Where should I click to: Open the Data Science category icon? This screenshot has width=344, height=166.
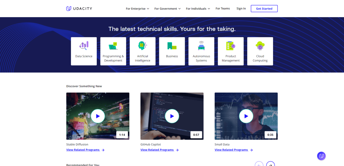tap(84, 45)
